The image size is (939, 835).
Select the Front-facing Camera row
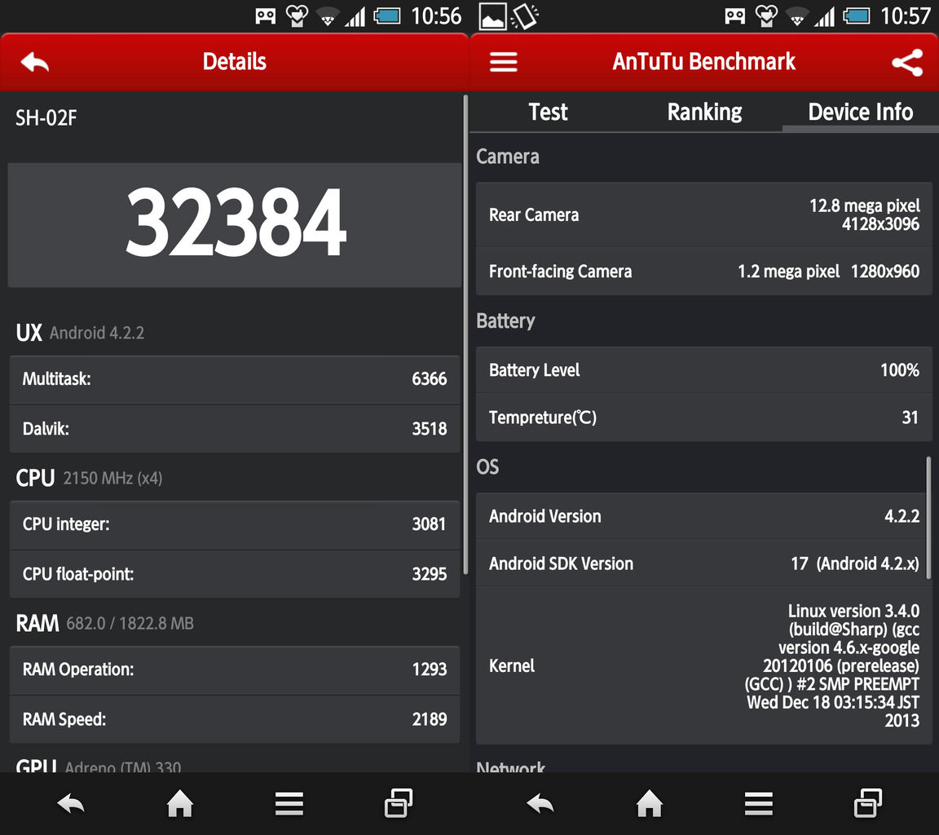tap(704, 272)
